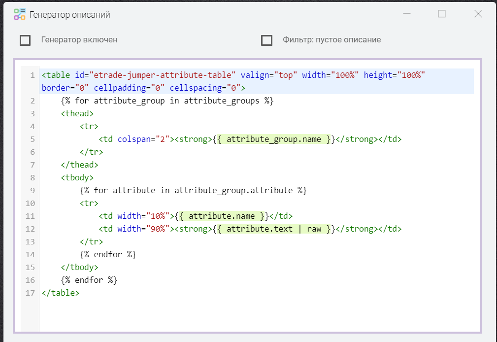Click the Генератор описаний app icon
The image size is (497, 342).
coord(20,14)
